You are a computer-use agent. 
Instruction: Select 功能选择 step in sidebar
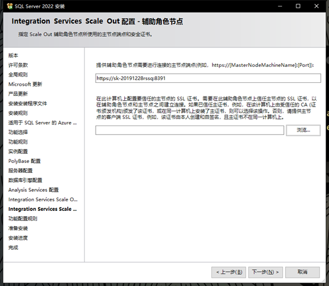[x=18, y=132]
